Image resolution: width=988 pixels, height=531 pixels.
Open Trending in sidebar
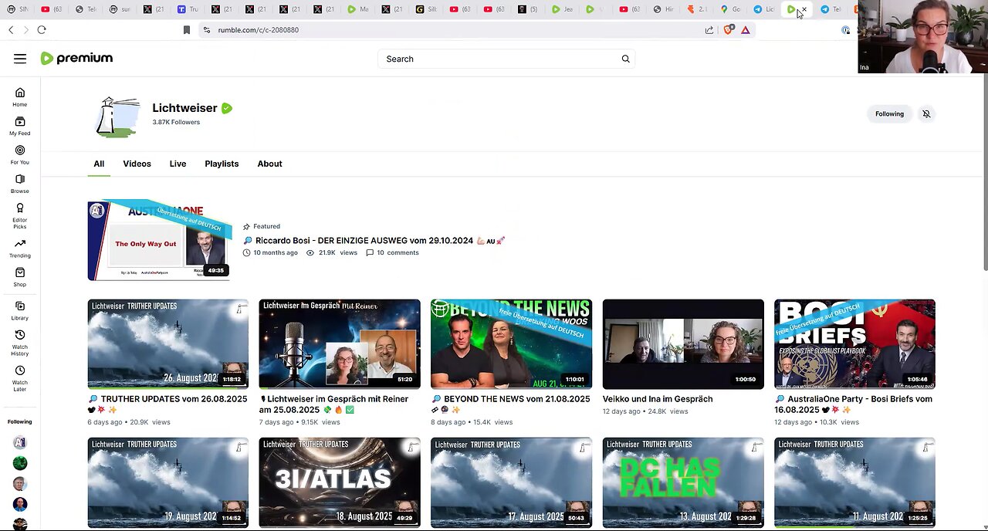[x=20, y=249]
